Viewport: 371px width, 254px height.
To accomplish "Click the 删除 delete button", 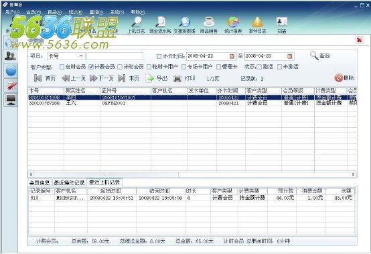I will point(344,78).
